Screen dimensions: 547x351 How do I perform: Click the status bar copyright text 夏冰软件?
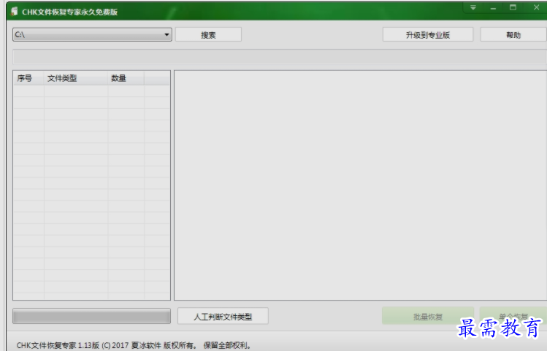[x=146, y=345]
